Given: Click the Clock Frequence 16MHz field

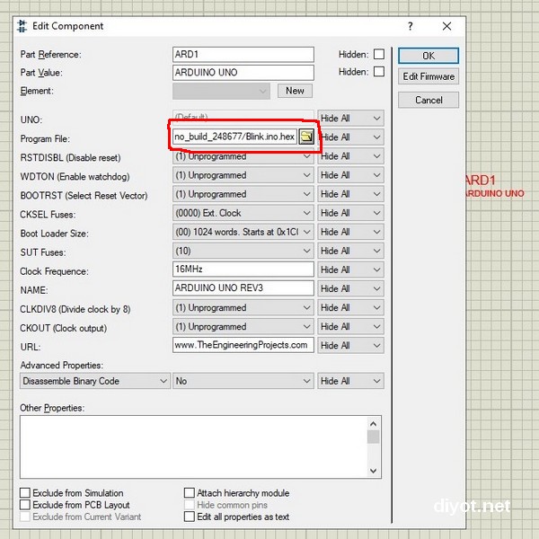Looking at the screenshot, I should (x=243, y=269).
